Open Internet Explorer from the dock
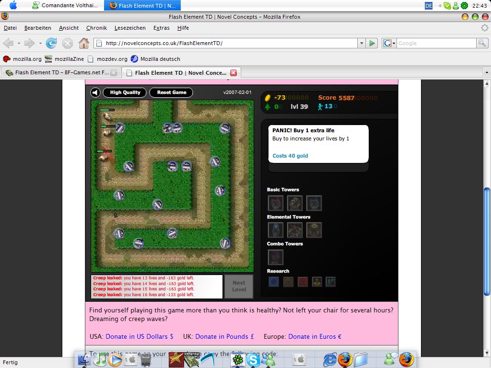491x368 pixels. point(330,360)
